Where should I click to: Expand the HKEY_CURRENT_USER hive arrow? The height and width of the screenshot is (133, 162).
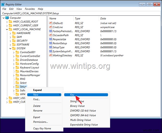coord(7,26)
